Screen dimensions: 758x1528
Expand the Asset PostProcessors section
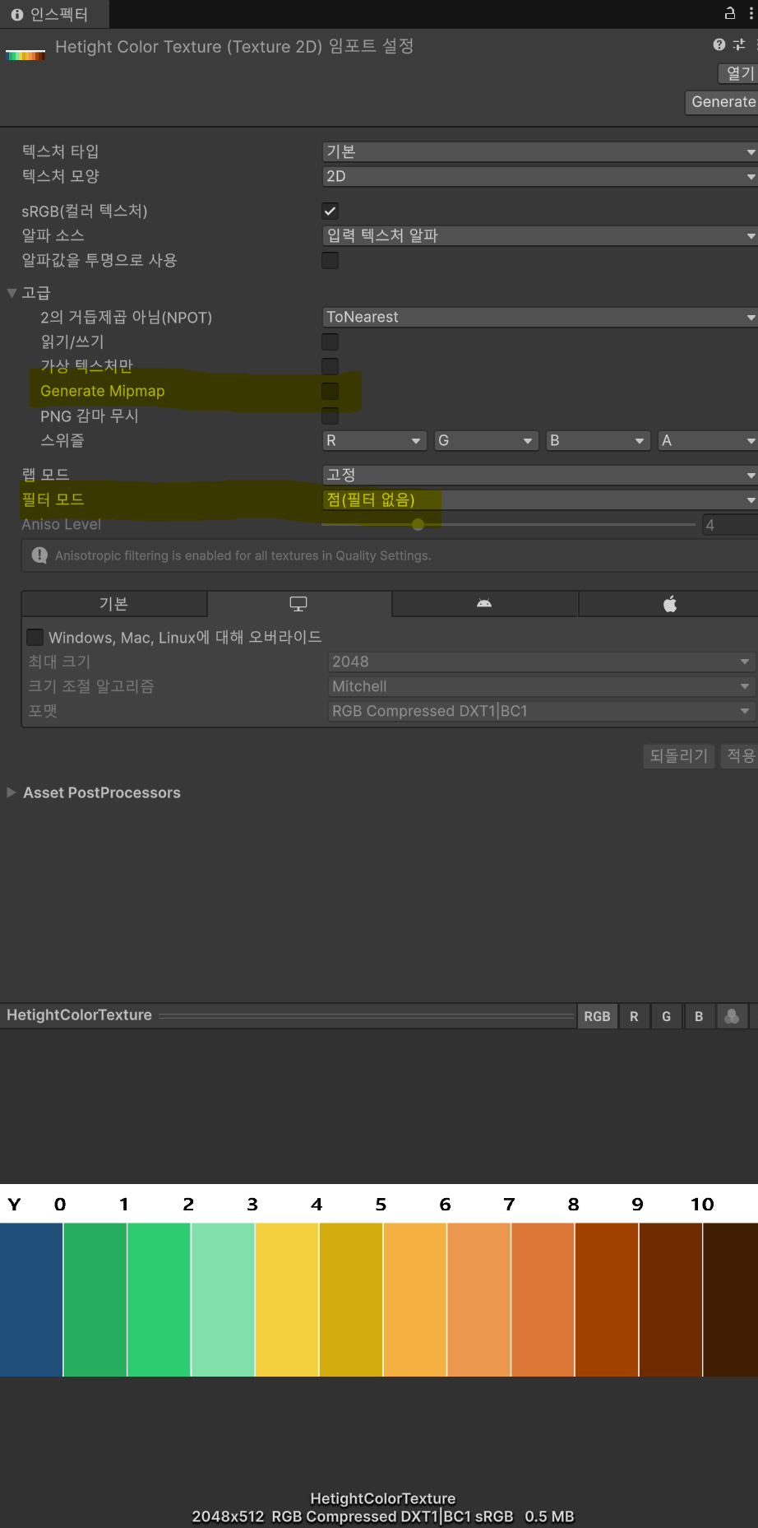click(x=12, y=792)
